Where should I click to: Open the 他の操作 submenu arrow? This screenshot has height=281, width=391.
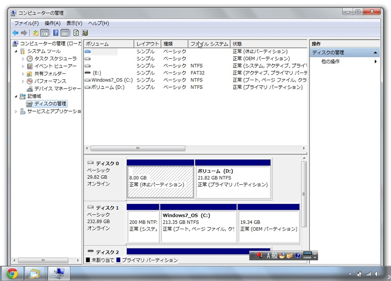376,61
